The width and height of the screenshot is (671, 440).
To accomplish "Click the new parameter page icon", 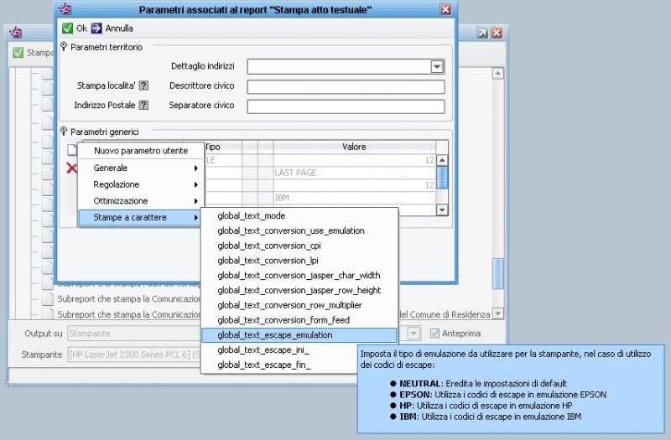I will (72, 150).
